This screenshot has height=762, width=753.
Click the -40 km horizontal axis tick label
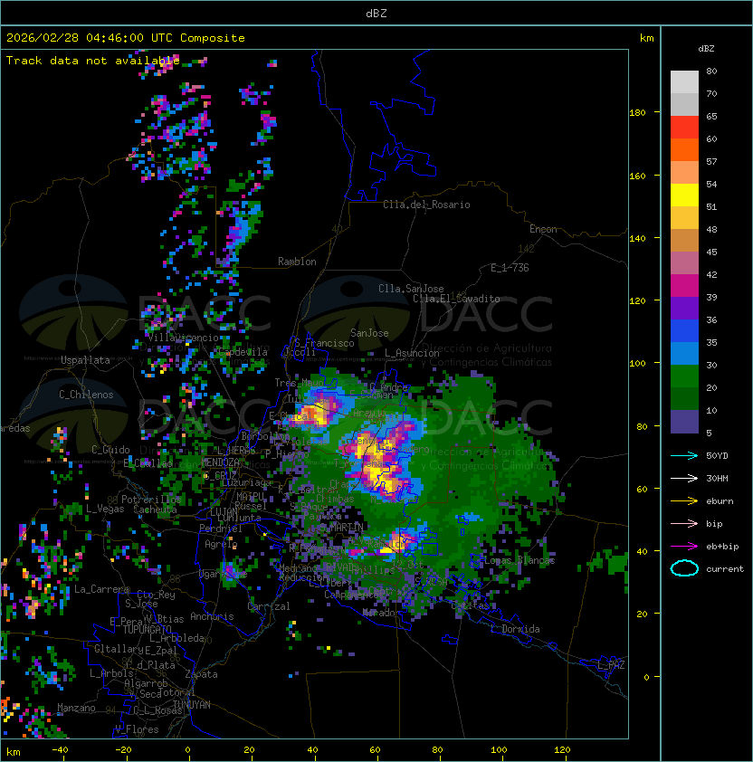tap(60, 750)
